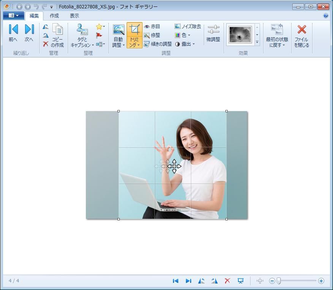Click the 傾きの調整 straighten tool

point(158,44)
